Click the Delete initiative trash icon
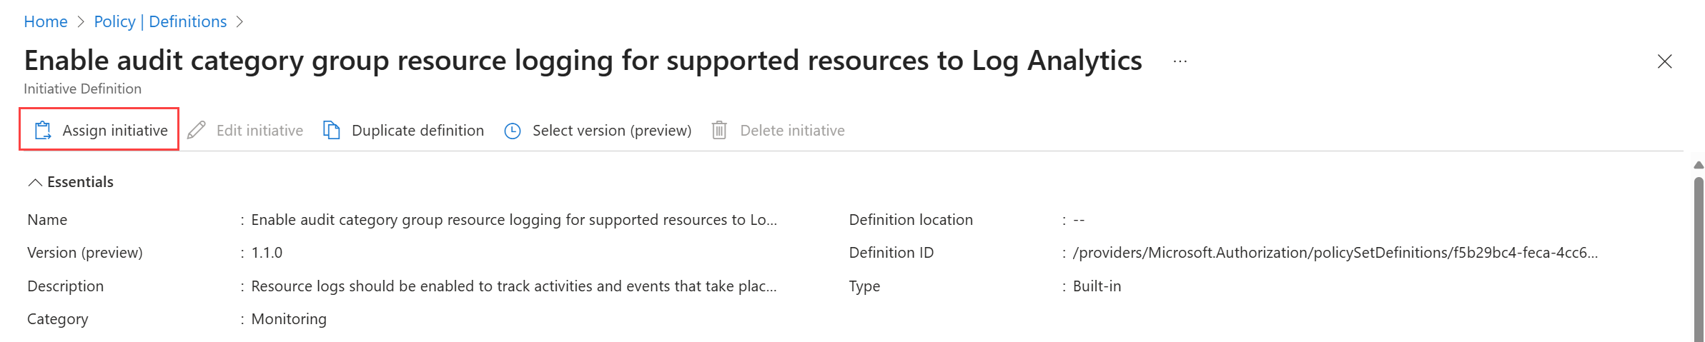This screenshot has width=1705, height=342. (x=719, y=131)
